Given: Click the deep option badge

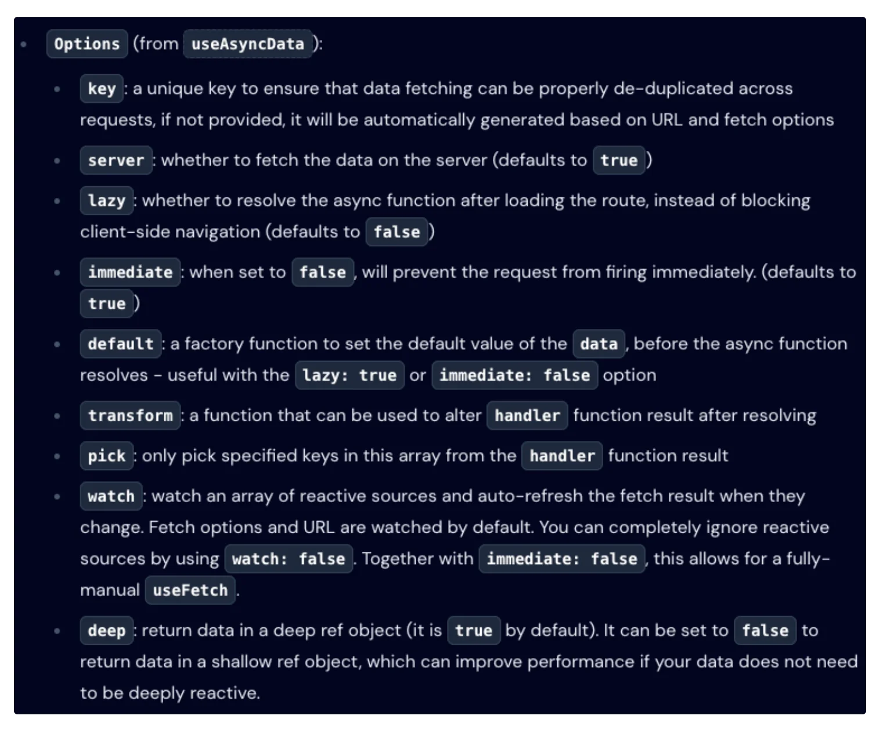Looking at the screenshot, I should click(x=107, y=631).
